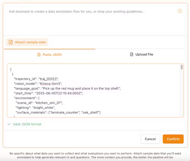
Task: Click the "surface_materials" line in JSON
Action: [58, 112]
